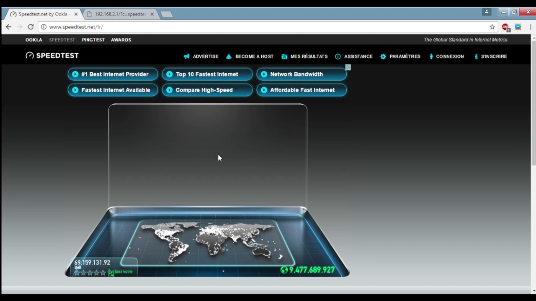The image size is (536, 301).
Task: Click the address bar URL field
Action: click(x=268, y=27)
